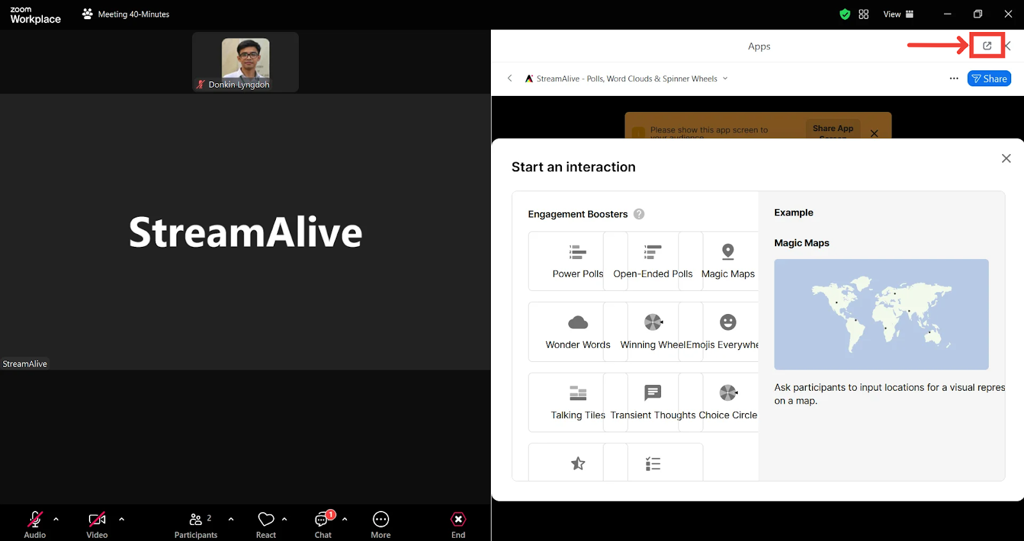
Task: Open the Participants panel
Action: point(196,524)
